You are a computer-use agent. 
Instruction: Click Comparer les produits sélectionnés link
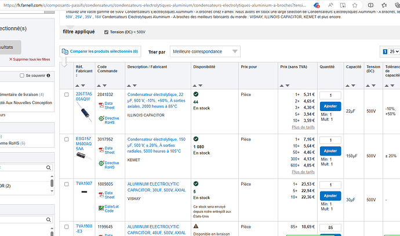pyautogui.click(x=104, y=51)
